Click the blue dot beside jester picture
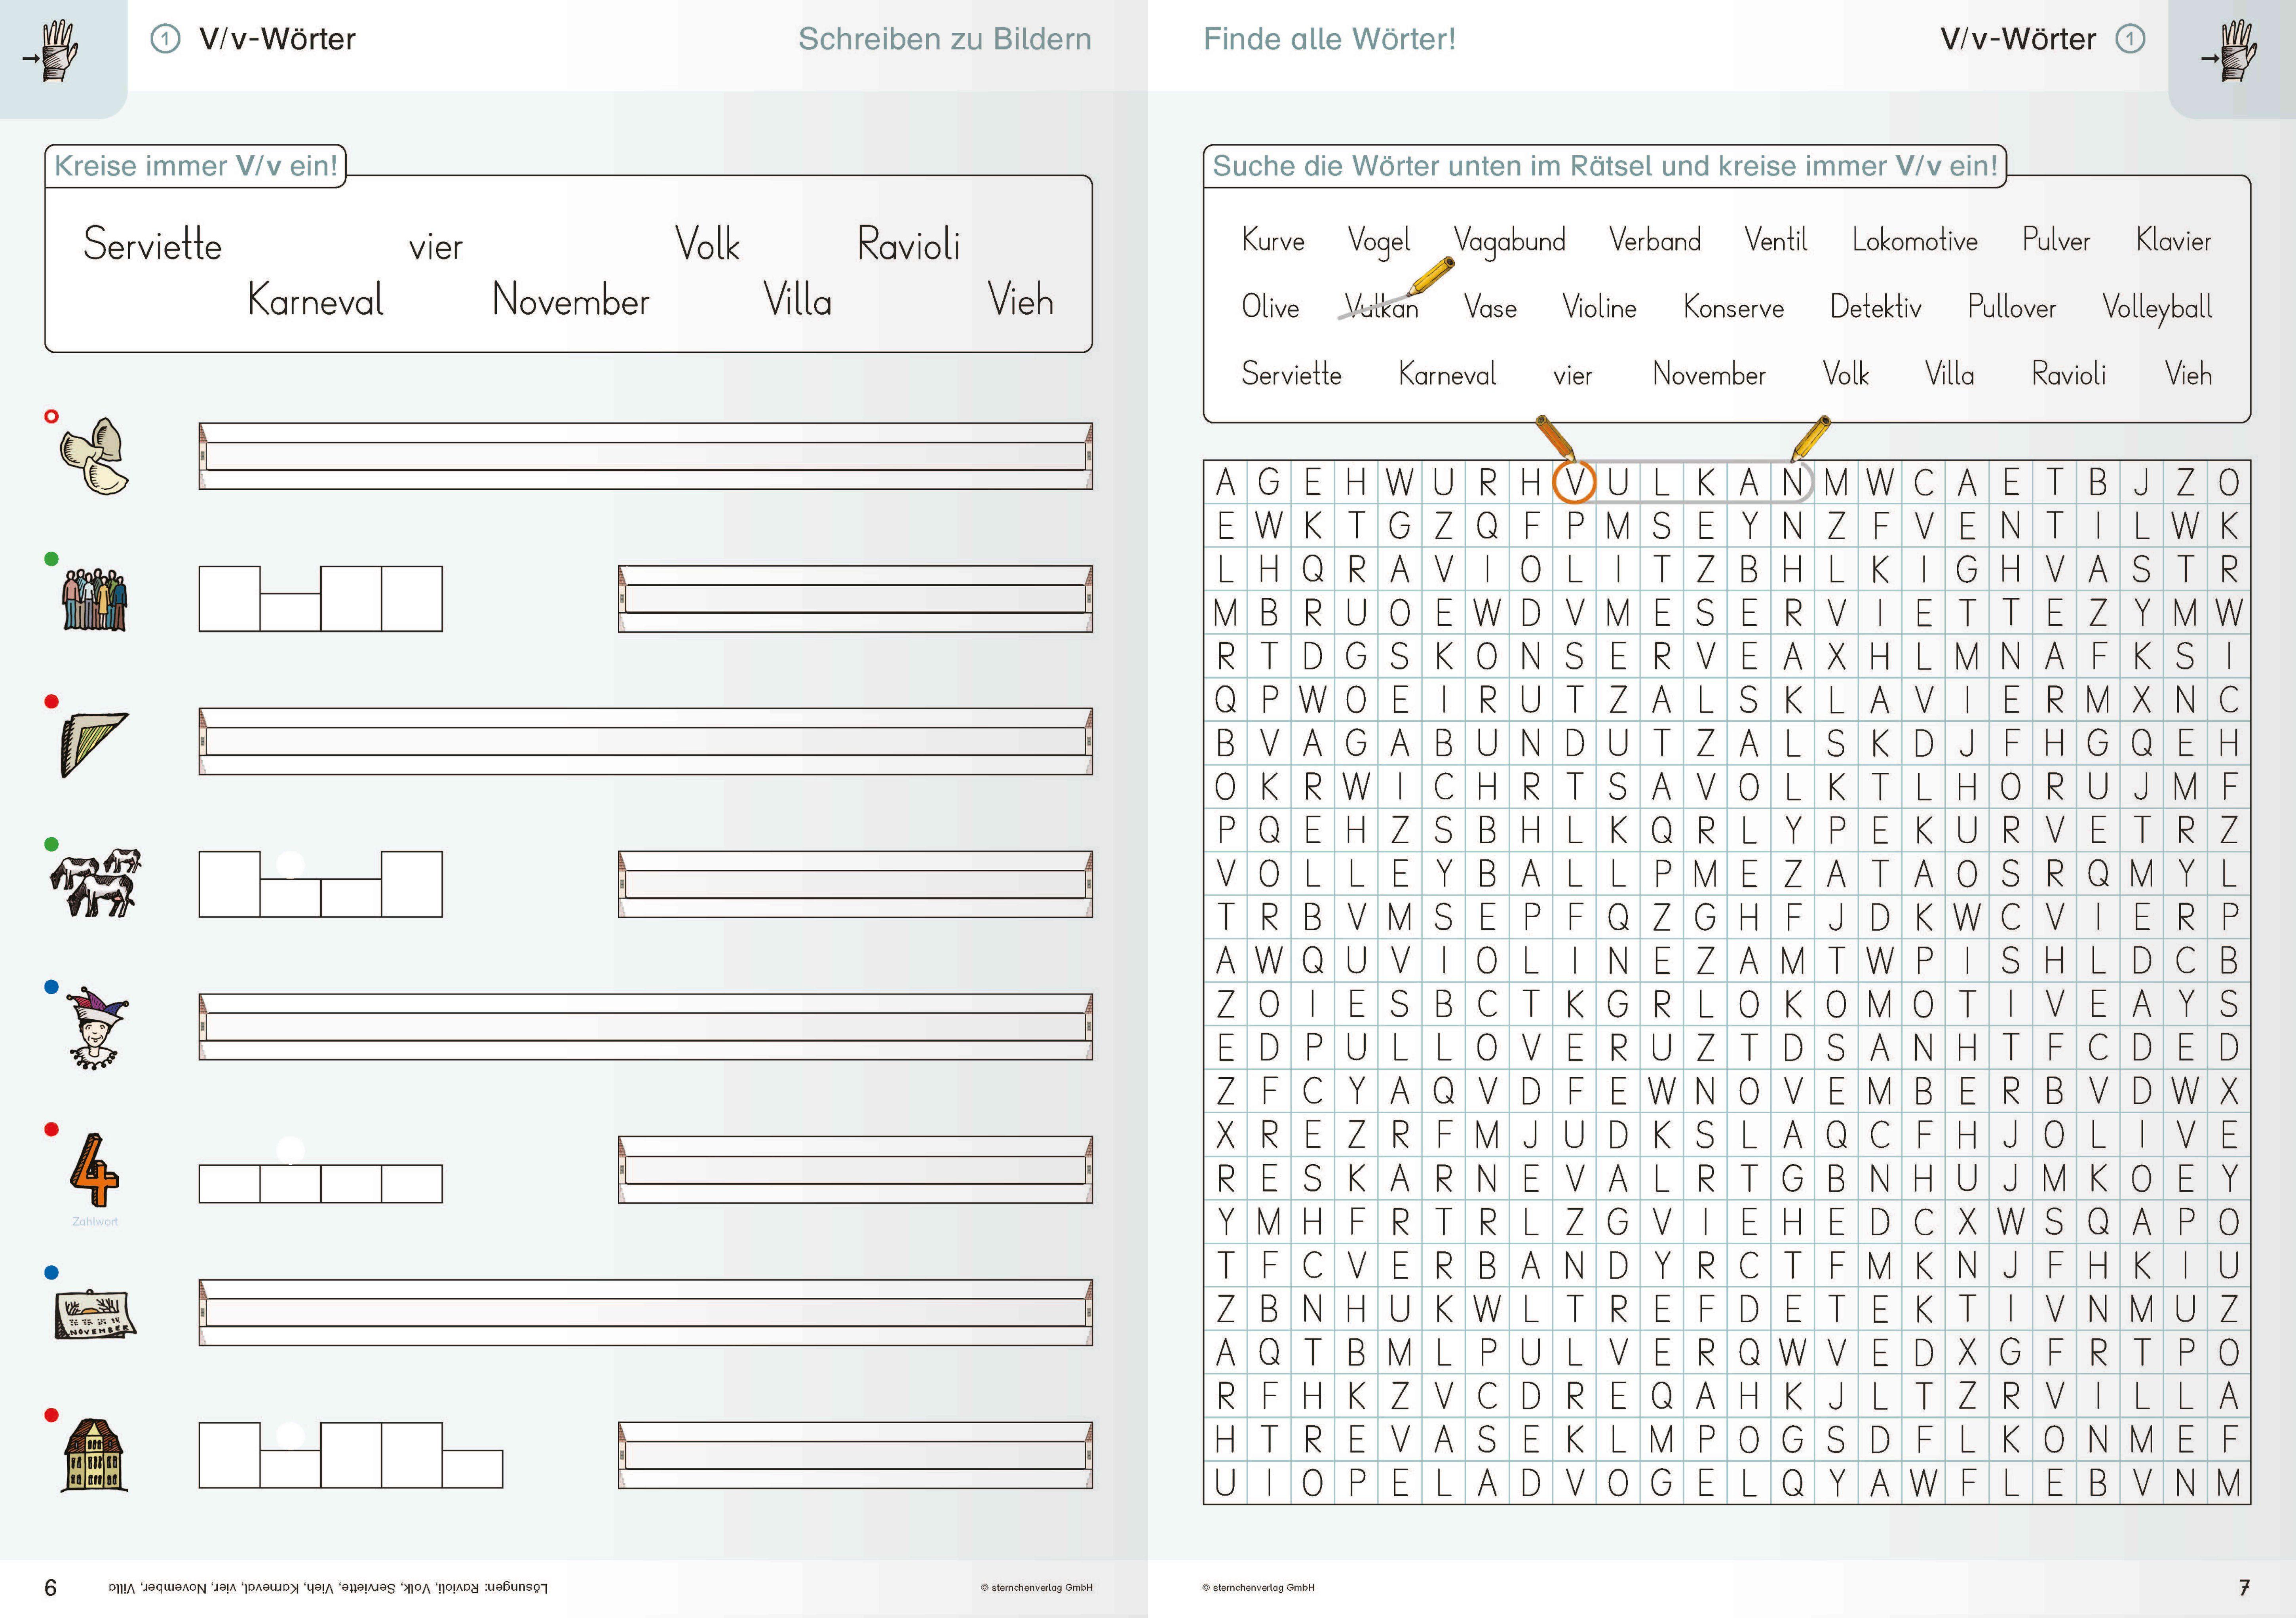Screen dimensions: 2296x1618 point(52,987)
